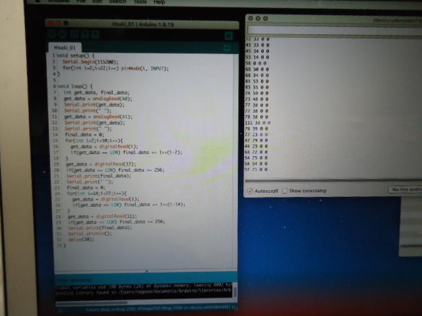Close the Arduino sketch window
Viewport: 422px width, 316px height.
click(51, 24)
